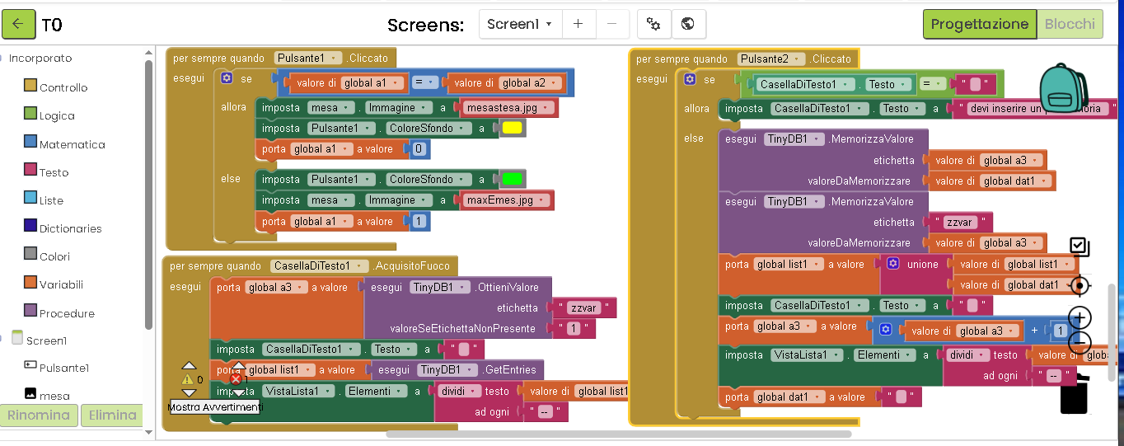Open the zzvar-adjacent global a3 variable dropdown
The image size is (1124, 446).
(x=1037, y=243)
